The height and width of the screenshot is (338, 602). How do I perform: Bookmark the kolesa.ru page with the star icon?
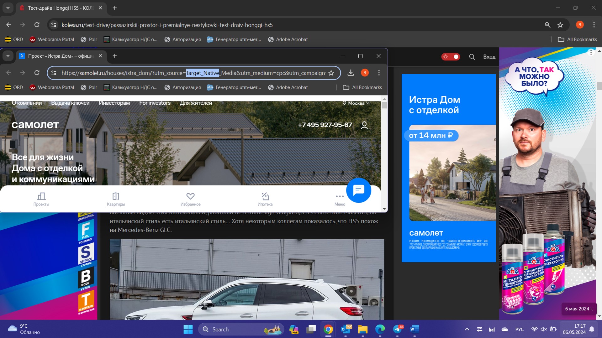(x=560, y=25)
